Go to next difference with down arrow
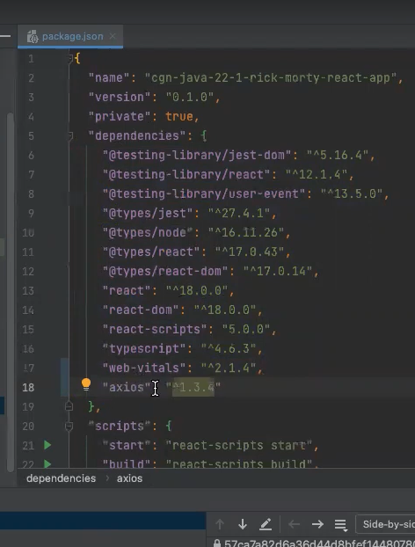Viewport: 415px width, 547px height. 243,524
